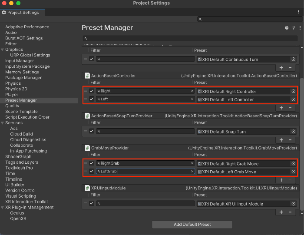The height and width of the screenshot is (235, 304).
Task: Disable the Right filter preset checkbox
Action: pos(92,91)
